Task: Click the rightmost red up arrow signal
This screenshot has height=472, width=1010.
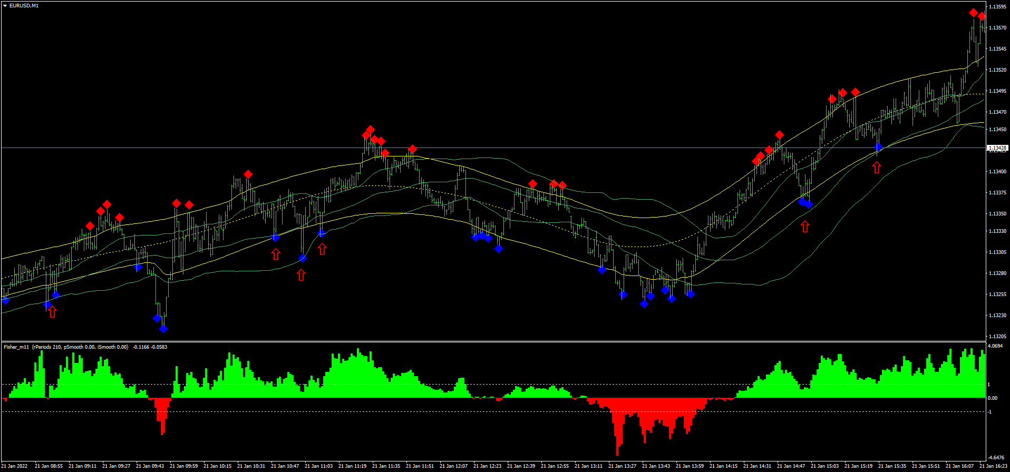Action: (876, 168)
